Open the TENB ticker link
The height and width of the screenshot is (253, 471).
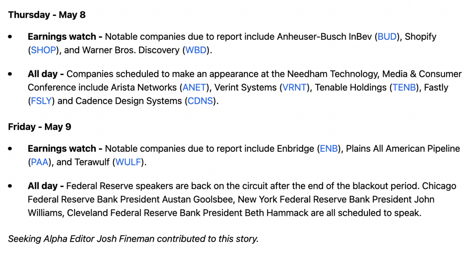click(x=404, y=87)
